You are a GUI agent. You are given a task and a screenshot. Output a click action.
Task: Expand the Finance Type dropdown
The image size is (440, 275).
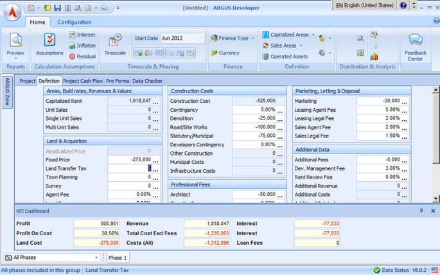(x=252, y=39)
